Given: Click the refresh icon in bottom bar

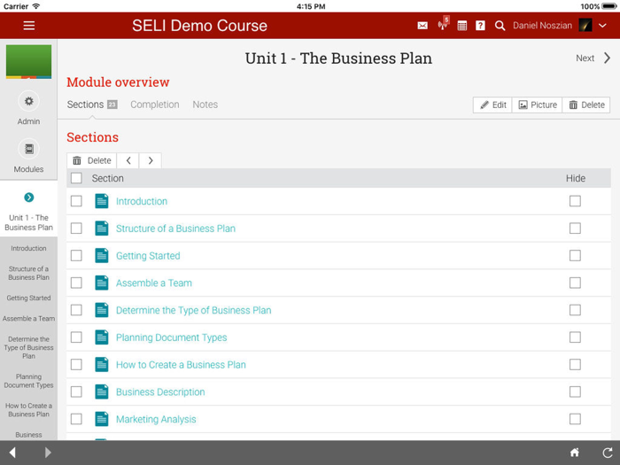Looking at the screenshot, I should pos(608,453).
